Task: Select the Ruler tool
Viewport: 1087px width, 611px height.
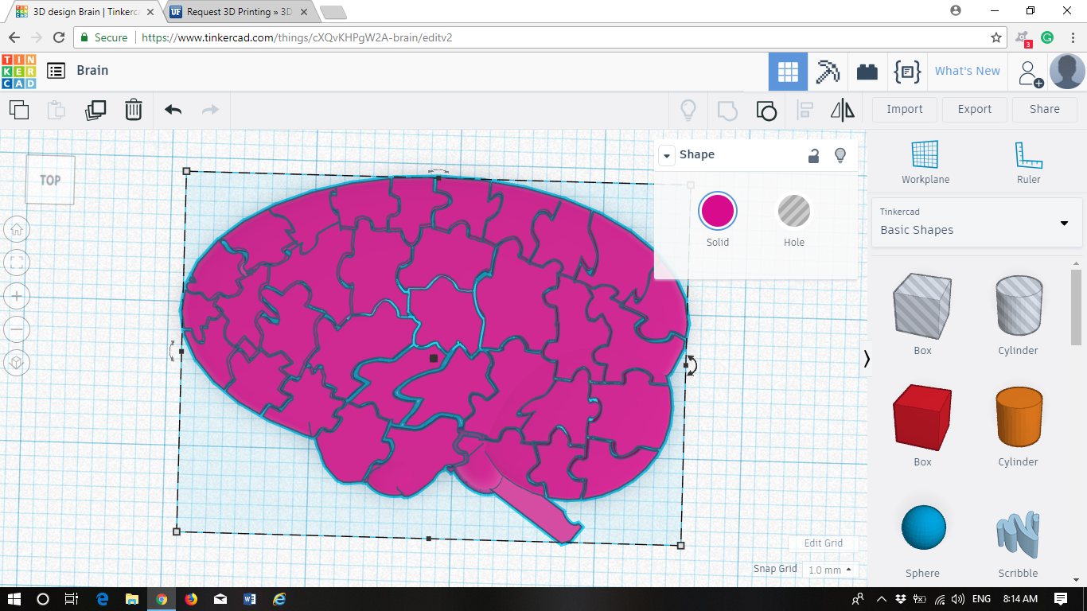Action: tap(1028, 162)
